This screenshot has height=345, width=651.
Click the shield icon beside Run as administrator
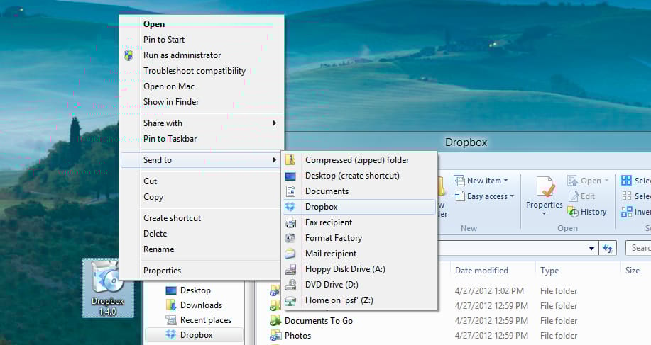128,55
